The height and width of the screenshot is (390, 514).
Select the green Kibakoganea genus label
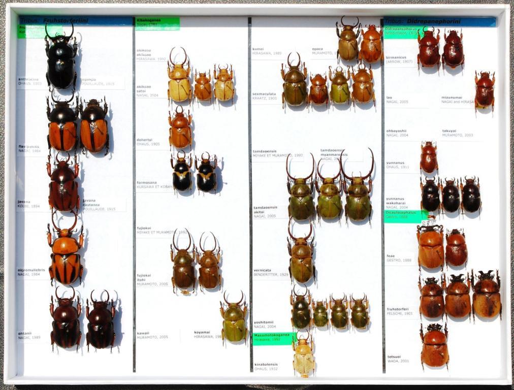(x=157, y=23)
